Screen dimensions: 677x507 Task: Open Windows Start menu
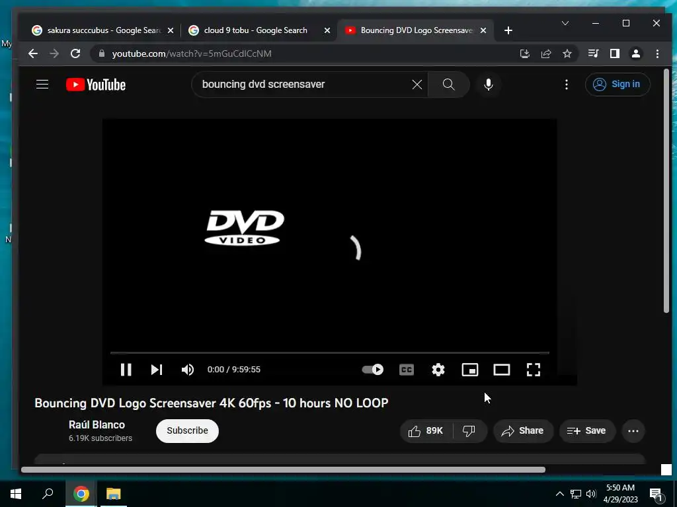click(x=16, y=494)
